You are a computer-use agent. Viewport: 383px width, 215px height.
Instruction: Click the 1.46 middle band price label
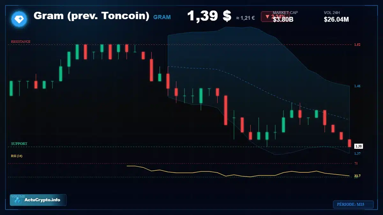pos(357,86)
